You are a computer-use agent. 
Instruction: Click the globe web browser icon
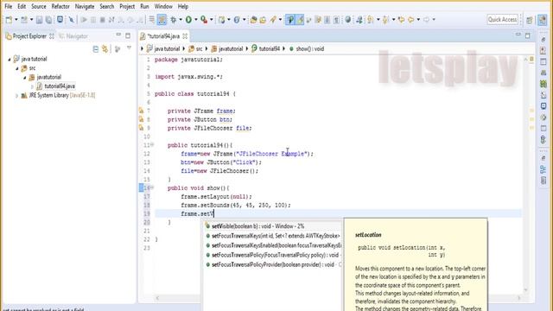click(x=348, y=20)
